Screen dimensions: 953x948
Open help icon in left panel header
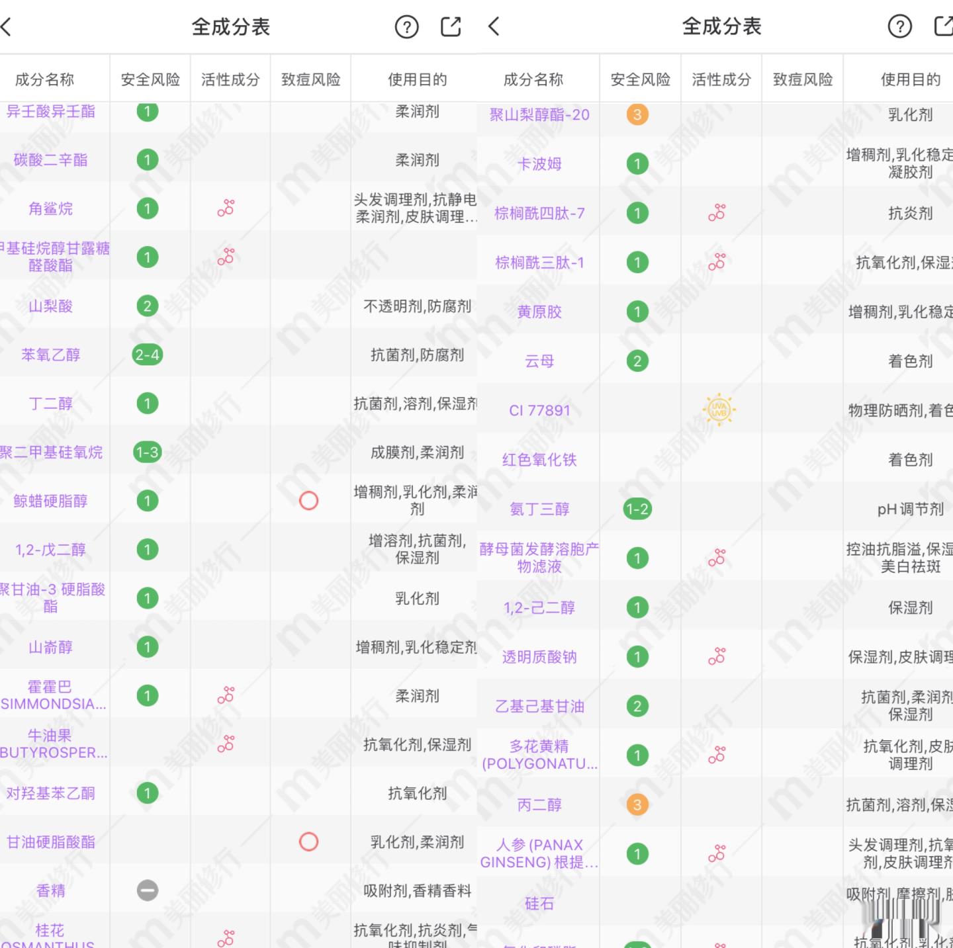[x=406, y=27]
